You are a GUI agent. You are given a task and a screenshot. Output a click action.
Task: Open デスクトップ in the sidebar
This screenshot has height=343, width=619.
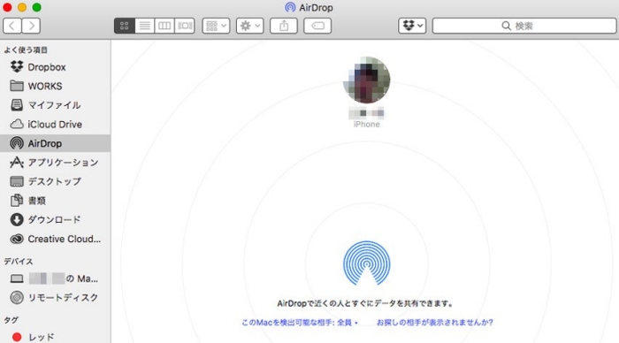(55, 181)
